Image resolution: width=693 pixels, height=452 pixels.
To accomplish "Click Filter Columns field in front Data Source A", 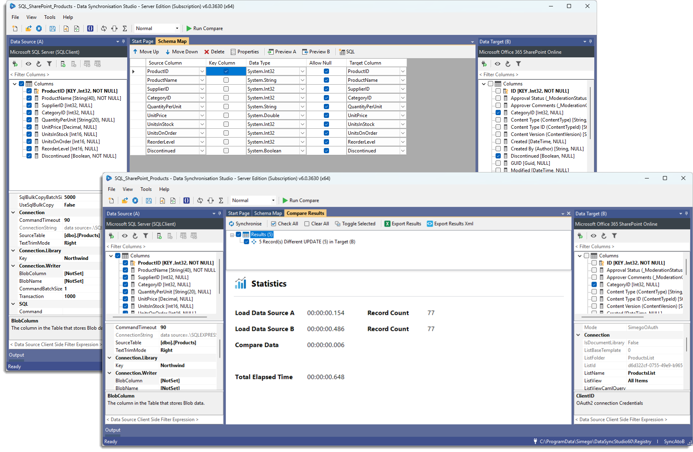I will (x=164, y=247).
